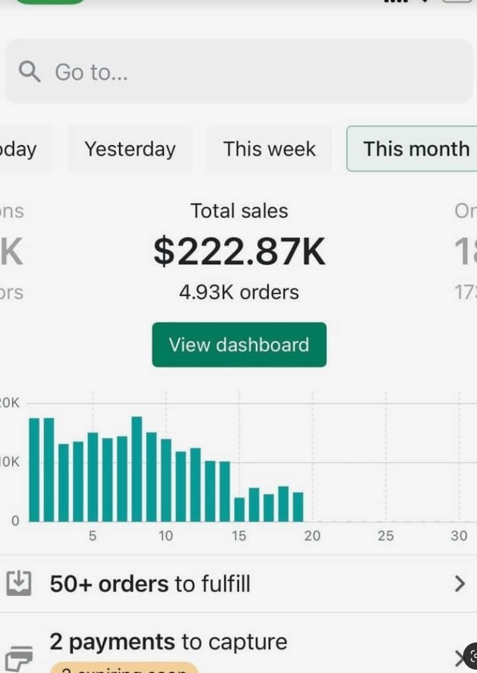
Task: Expand the 50+ orders to fulfill chevron
Action: pyautogui.click(x=460, y=584)
